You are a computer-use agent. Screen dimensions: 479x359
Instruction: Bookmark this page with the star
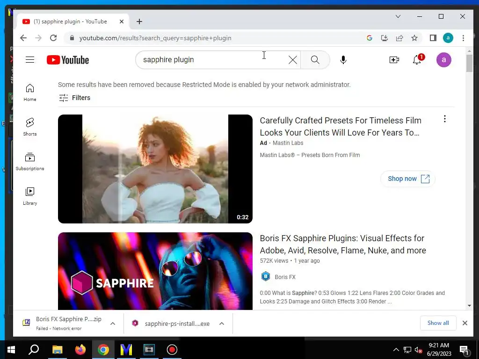click(414, 38)
